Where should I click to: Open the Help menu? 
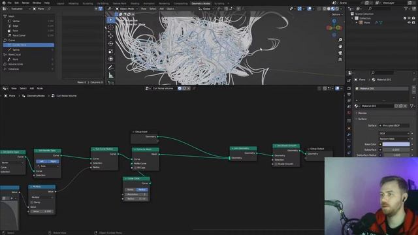point(47,3)
